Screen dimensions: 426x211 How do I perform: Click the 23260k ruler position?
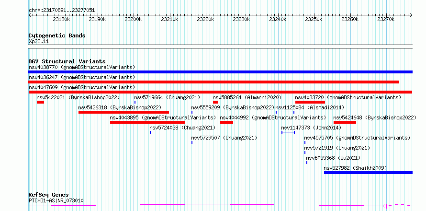(x=350, y=20)
